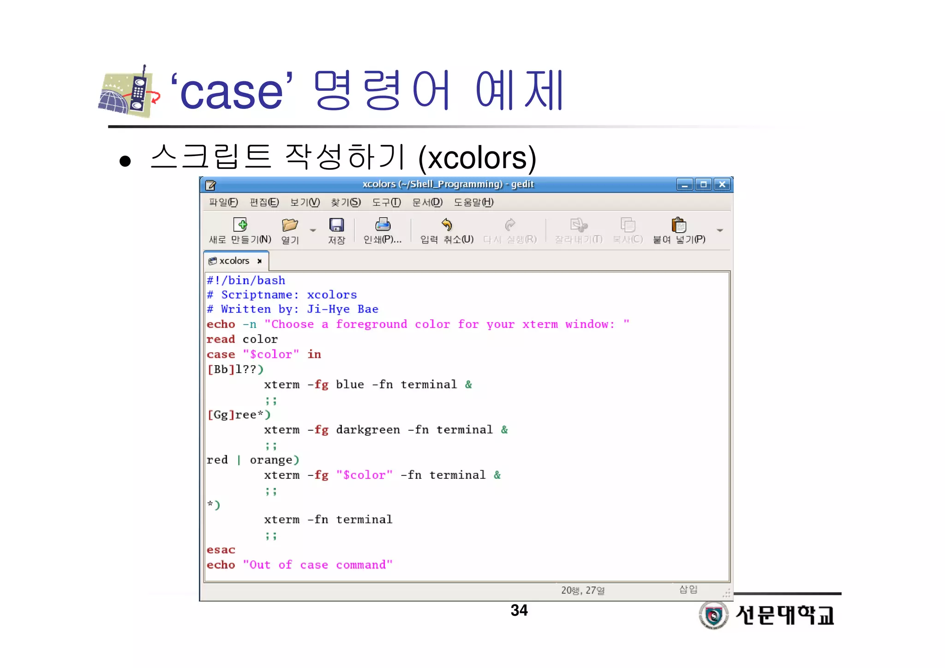Click the '[Bb]l??)' pattern line
945x668 pixels.
point(235,369)
